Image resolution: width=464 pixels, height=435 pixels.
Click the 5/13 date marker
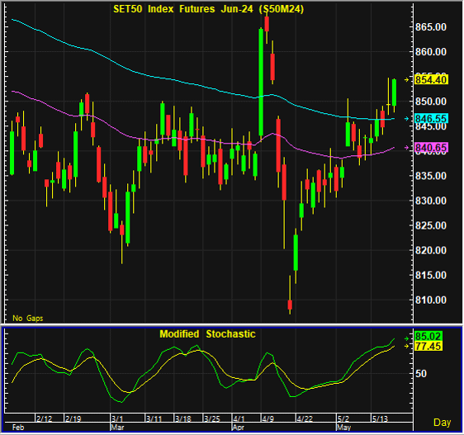pyautogui.click(x=380, y=418)
